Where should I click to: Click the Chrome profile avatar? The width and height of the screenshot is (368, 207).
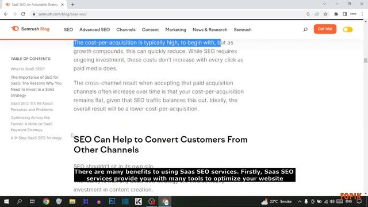coord(353,14)
